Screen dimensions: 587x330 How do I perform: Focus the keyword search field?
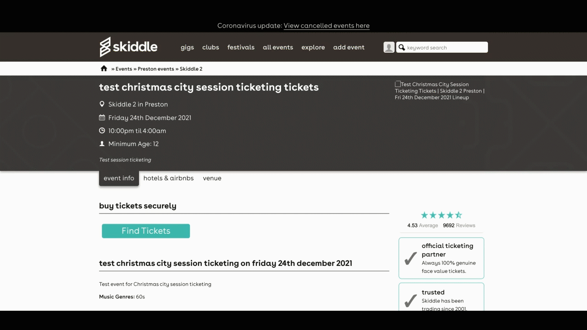(x=445, y=48)
